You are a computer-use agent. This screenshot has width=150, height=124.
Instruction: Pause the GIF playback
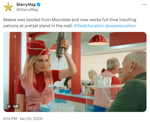[x=9, y=106]
